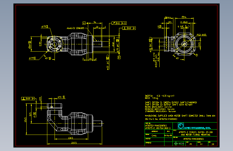The height and width of the screenshot is (151, 233).
Task: Click the '24.5' dimension in right view
Action: pos(199,44)
